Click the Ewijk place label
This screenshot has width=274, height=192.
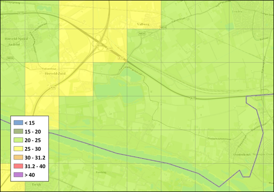37,184
